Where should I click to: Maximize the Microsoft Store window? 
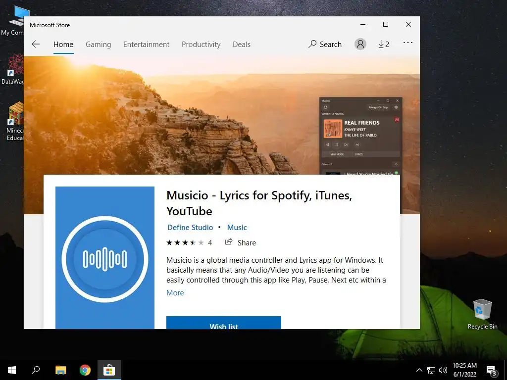click(x=385, y=25)
